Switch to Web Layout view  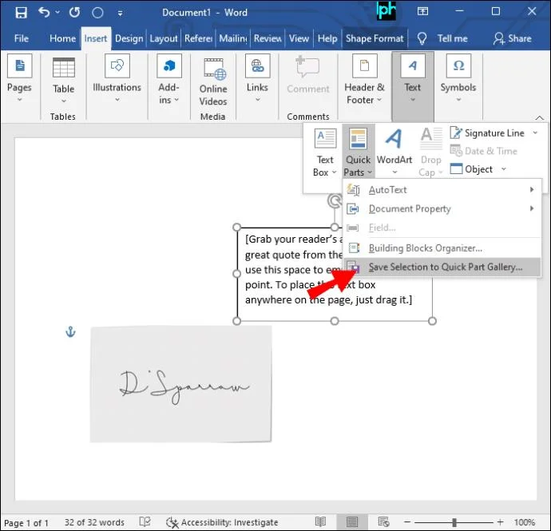click(383, 522)
